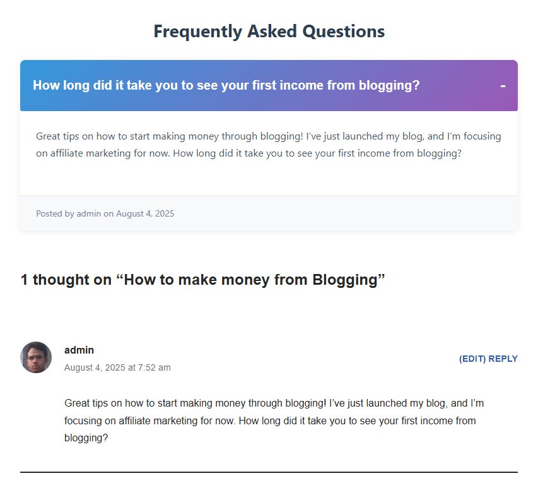Click the empty right side of the gray FAQ footer
The image size is (538, 483).
coord(410,213)
